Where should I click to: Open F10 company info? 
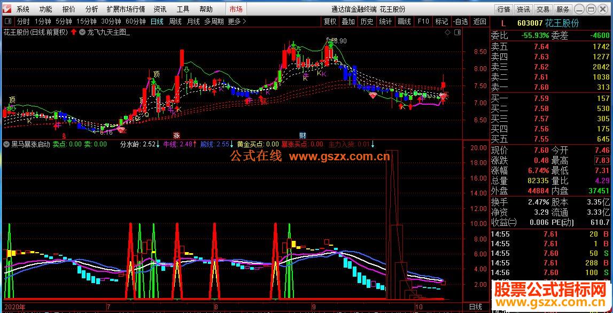423,21
